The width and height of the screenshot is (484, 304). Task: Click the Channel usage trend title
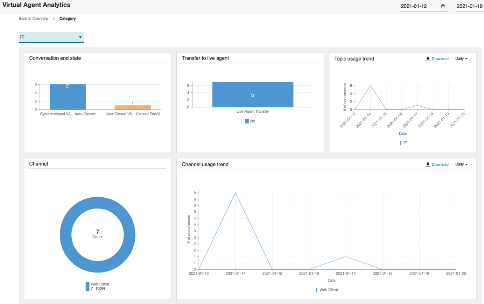[205, 164]
